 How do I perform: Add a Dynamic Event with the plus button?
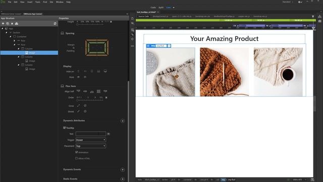pos(123,170)
